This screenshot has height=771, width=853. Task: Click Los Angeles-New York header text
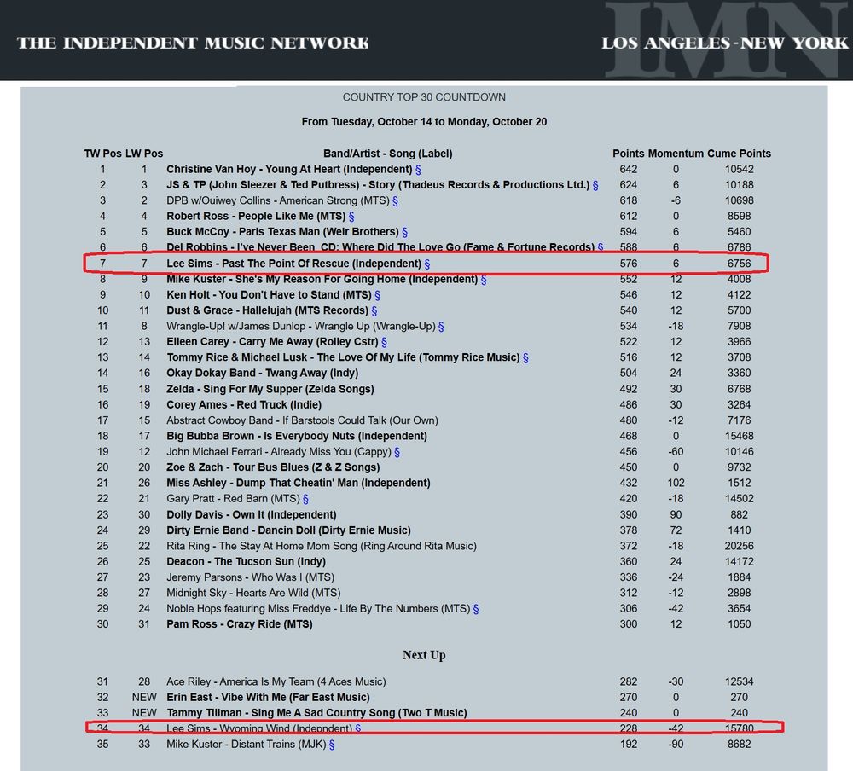(x=724, y=43)
